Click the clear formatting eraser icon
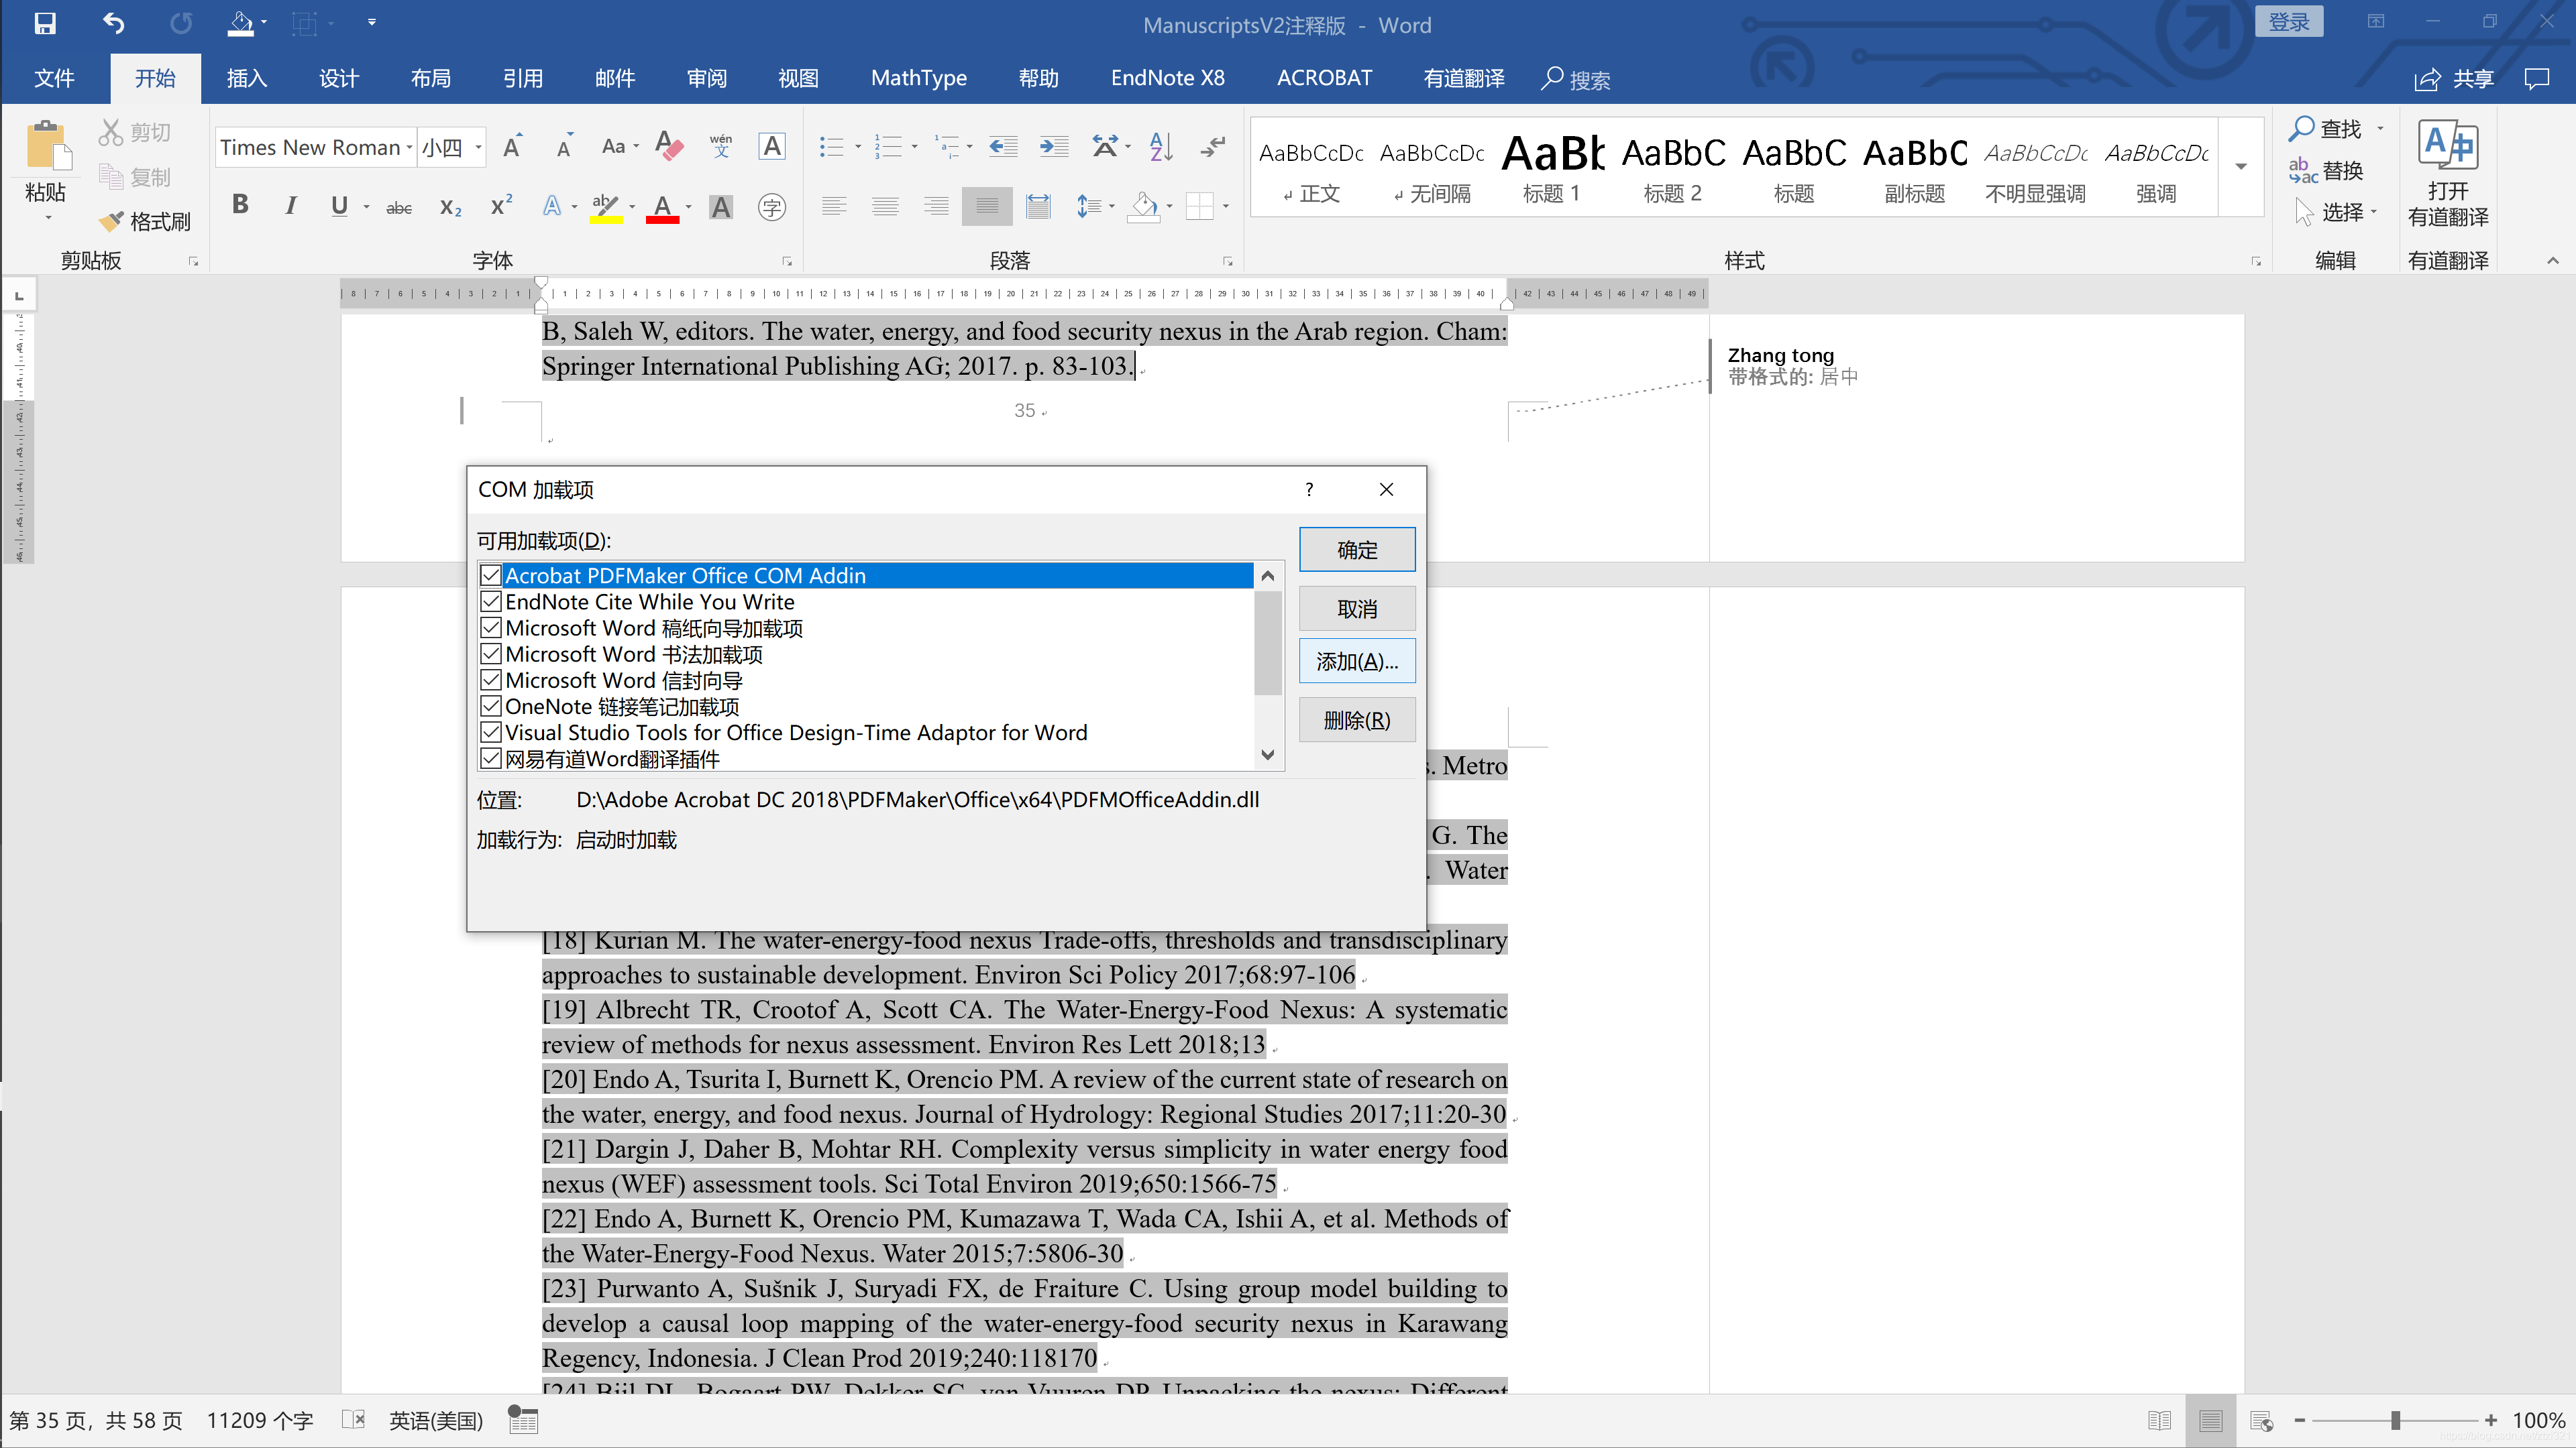This screenshot has height=1448, width=2576. [x=669, y=147]
